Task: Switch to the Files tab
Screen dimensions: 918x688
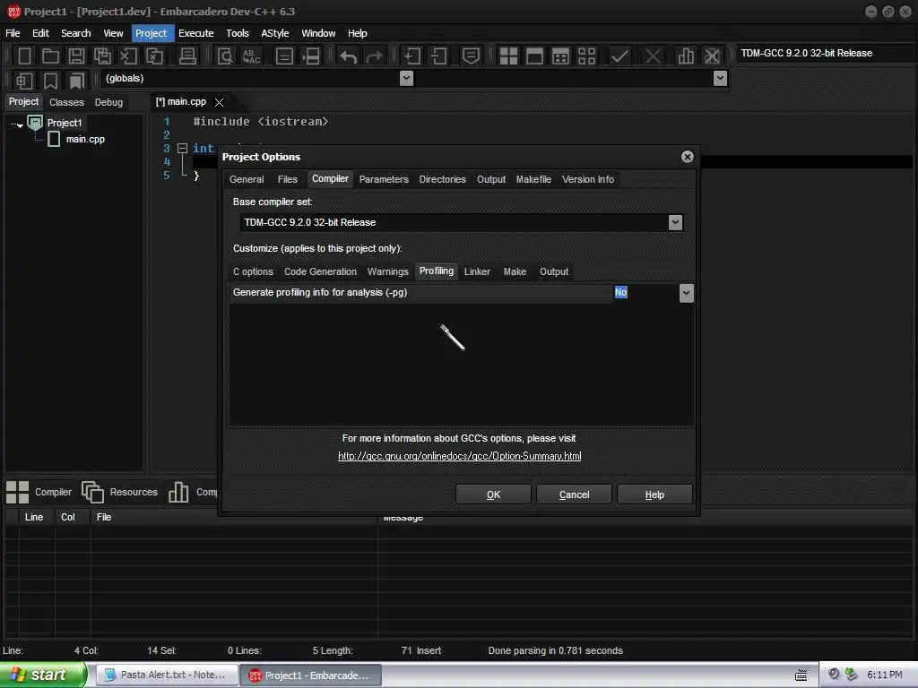Action: [x=287, y=179]
